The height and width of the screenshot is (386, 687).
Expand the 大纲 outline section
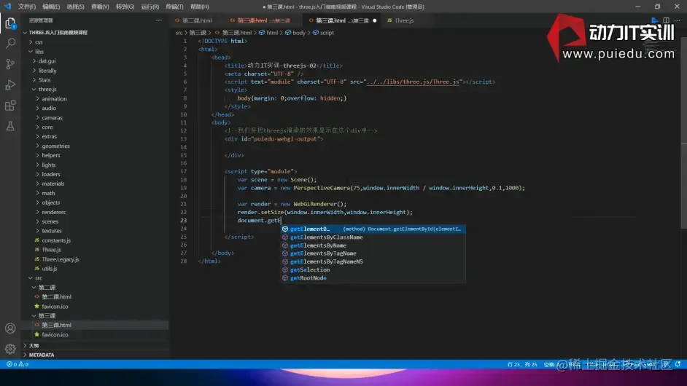[34, 345]
